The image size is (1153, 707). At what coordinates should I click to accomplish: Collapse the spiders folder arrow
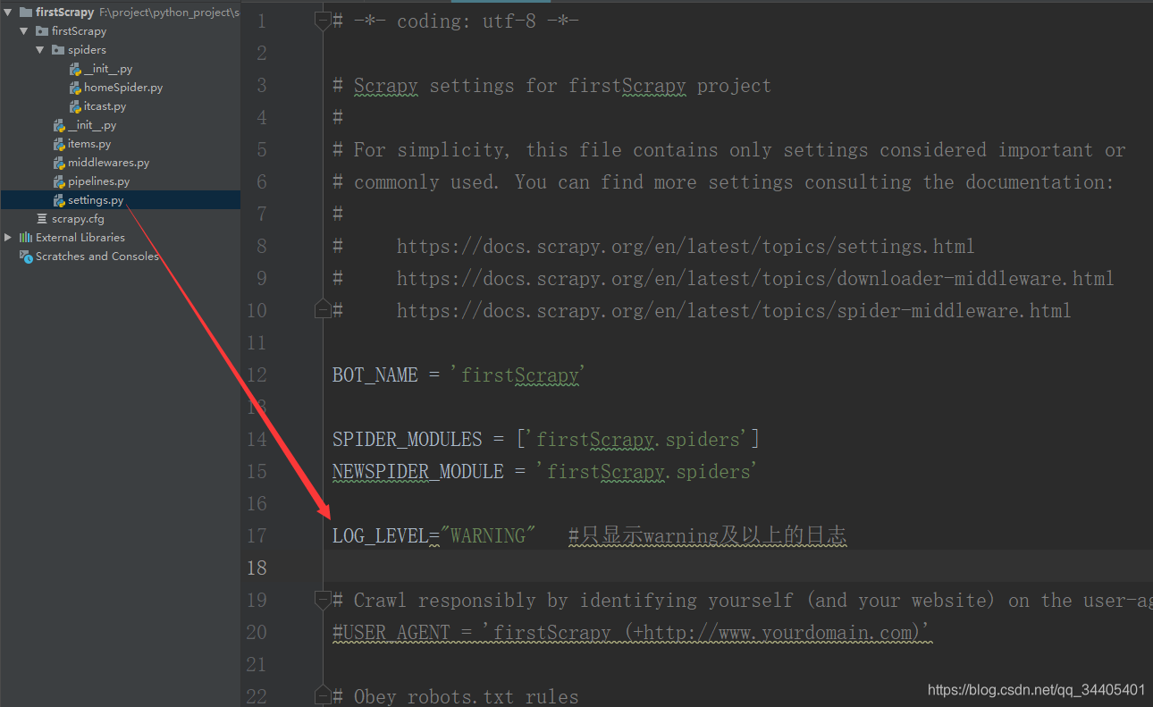coord(40,50)
